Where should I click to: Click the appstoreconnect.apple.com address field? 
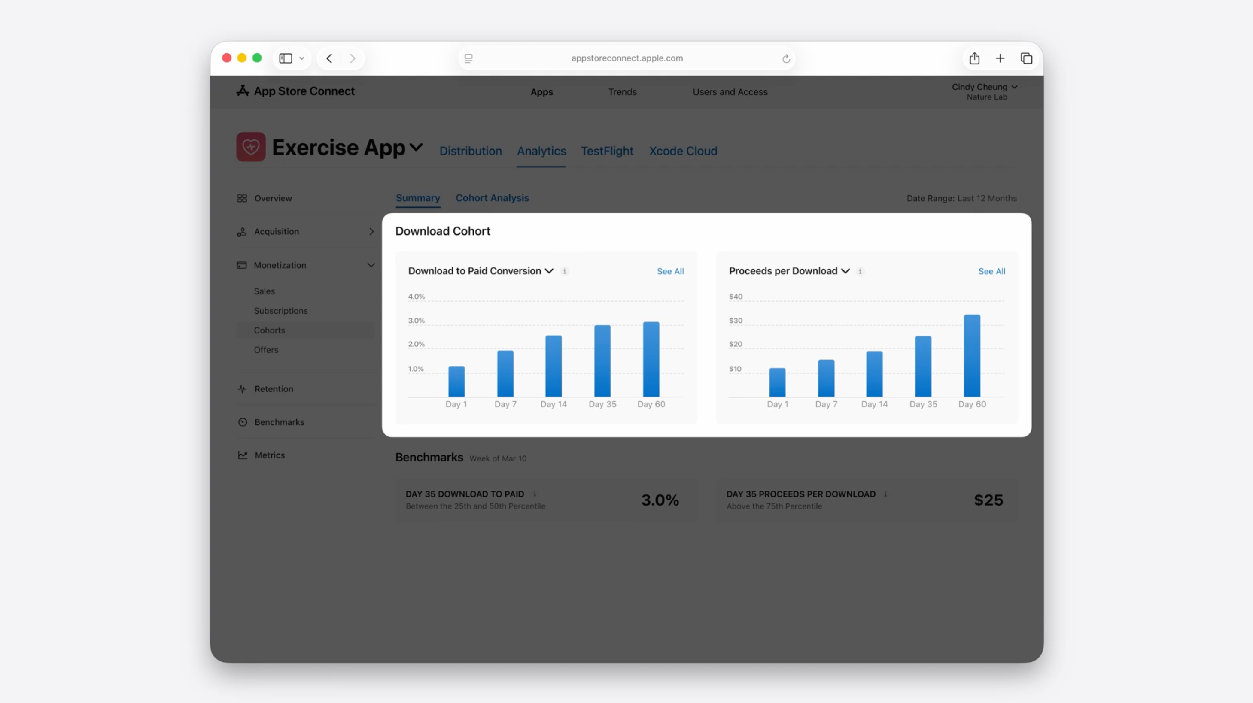pos(626,58)
